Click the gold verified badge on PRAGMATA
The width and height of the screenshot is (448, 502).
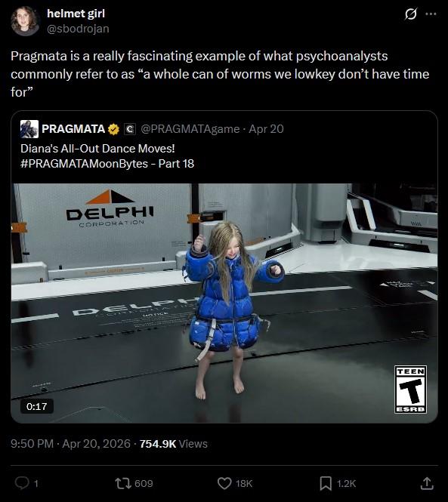coord(113,129)
